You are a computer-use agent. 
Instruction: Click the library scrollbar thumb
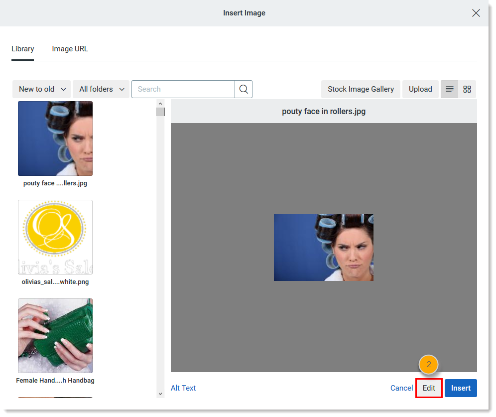coord(160,112)
